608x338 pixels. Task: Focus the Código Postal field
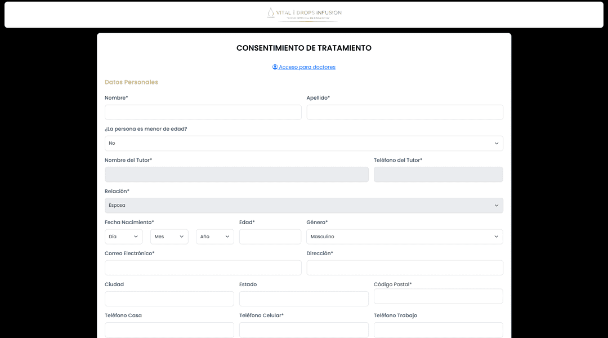pyautogui.click(x=438, y=296)
